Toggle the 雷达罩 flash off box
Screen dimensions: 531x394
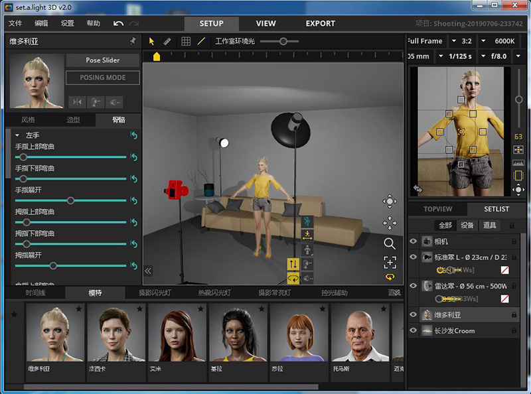(x=504, y=299)
